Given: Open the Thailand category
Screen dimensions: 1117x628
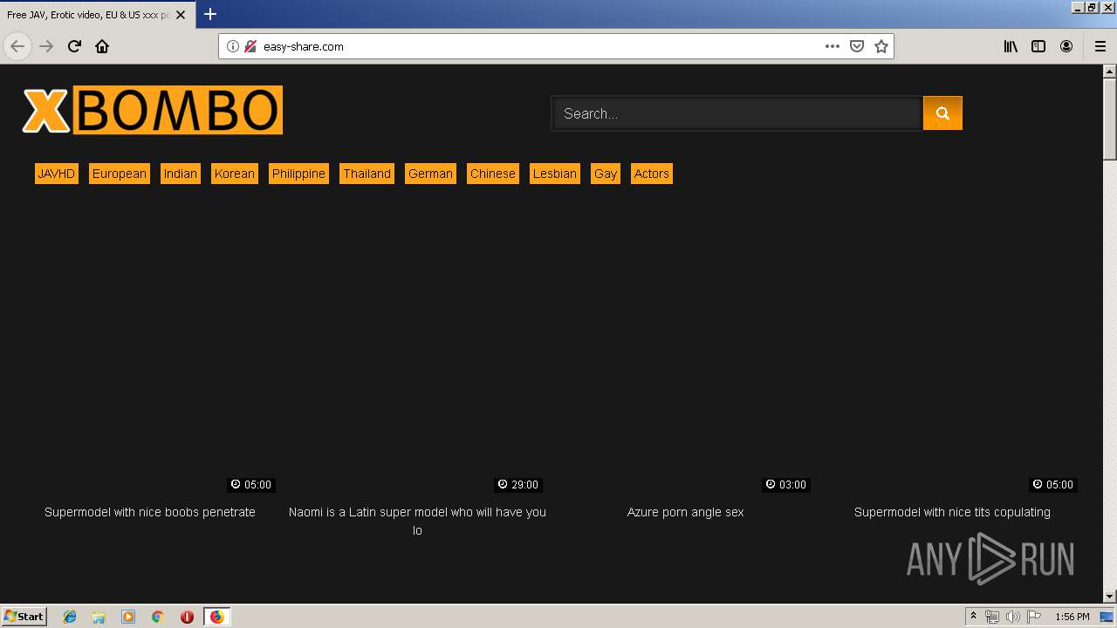Looking at the screenshot, I should [x=367, y=174].
